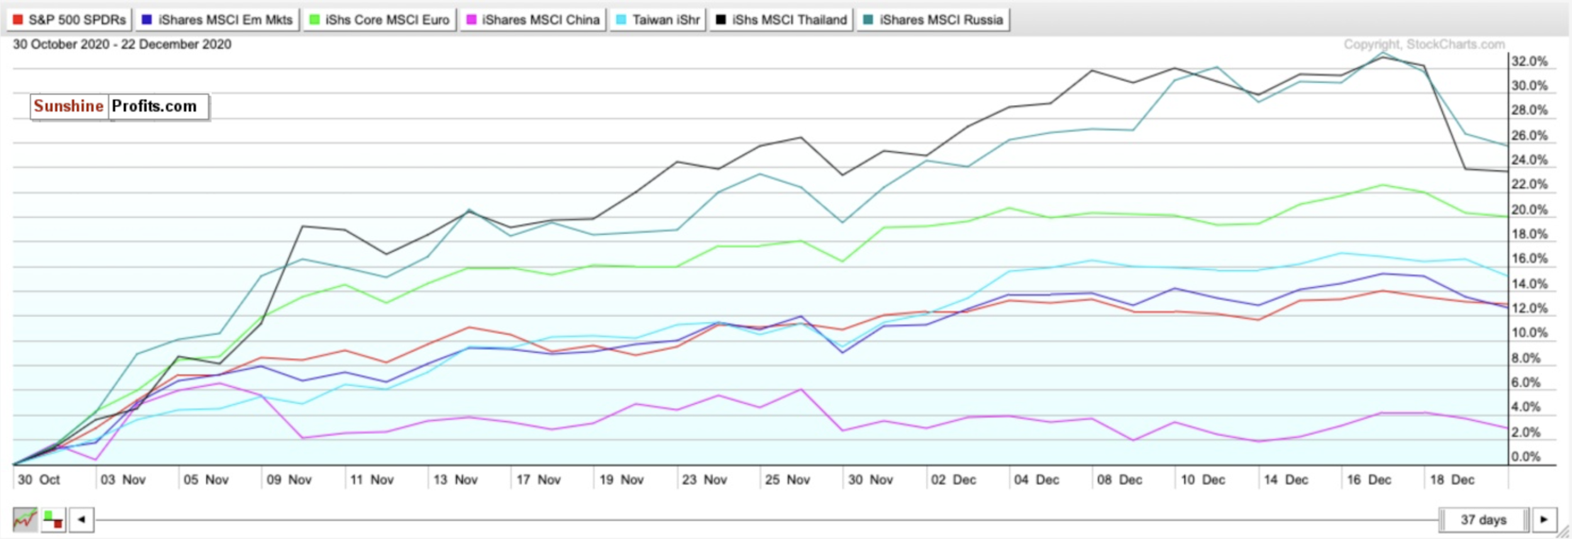1572x539 pixels.
Task: Click the 24.0% axis label
Action: point(1529,160)
